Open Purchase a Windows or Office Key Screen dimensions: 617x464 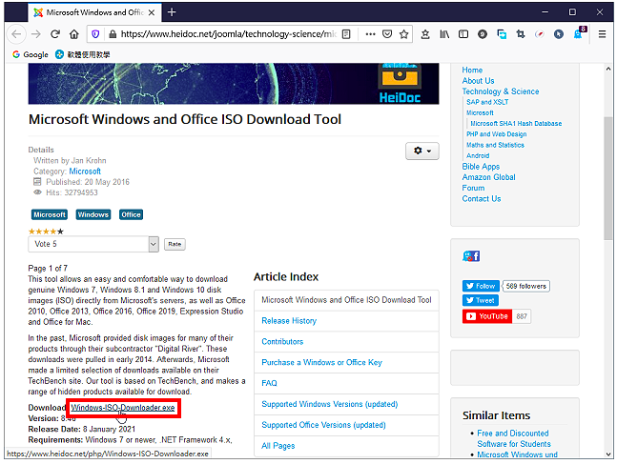pos(322,363)
